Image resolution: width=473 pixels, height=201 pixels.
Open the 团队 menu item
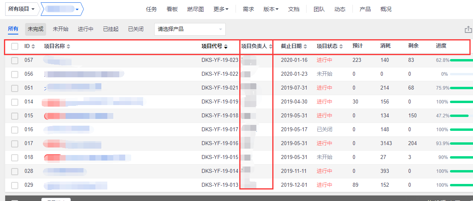(319, 10)
